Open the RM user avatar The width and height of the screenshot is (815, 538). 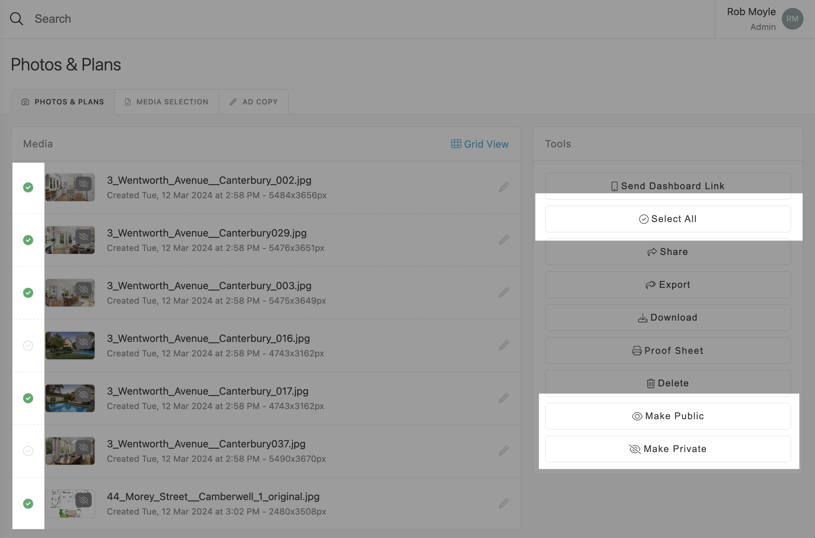[792, 19]
